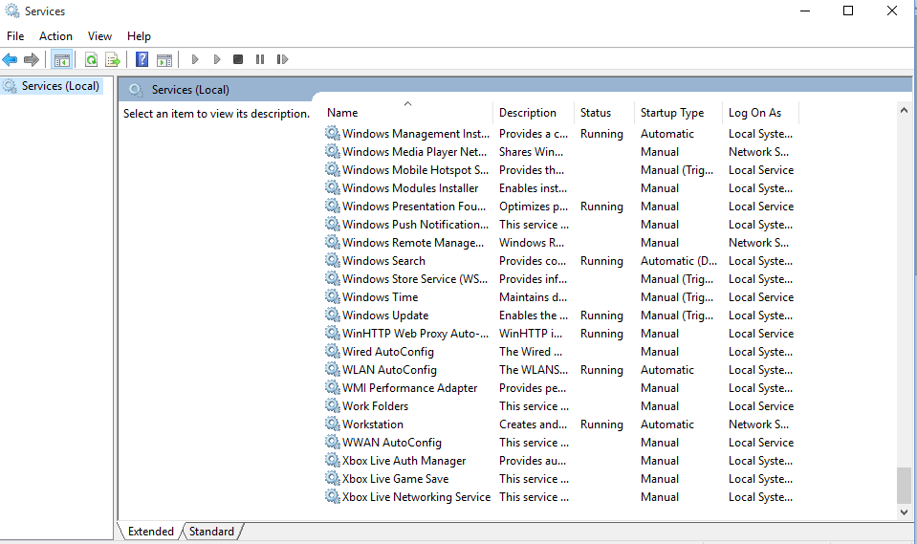Viewport: 917px width, 544px height.
Task: Click the 'Optimizes p...' description cell
Action: [x=534, y=206]
